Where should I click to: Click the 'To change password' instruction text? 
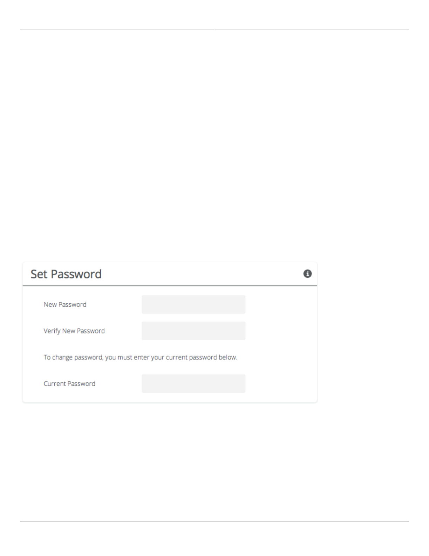(x=141, y=357)
